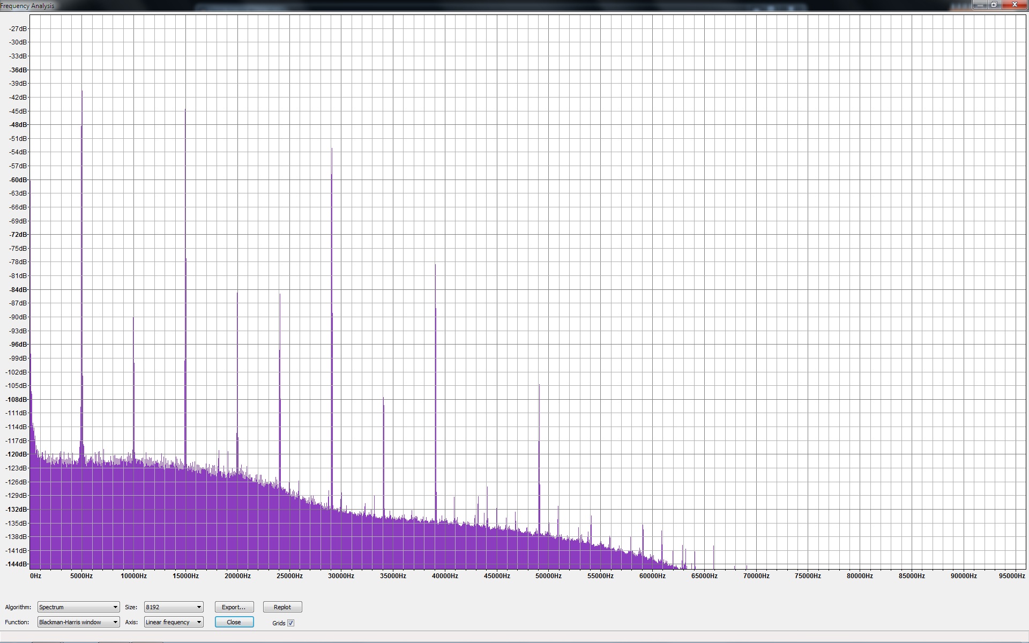Viewport: 1029px width, 643px height.
Task: Click the 50000Hz label on frequency axis
Action: pos(548,576)
